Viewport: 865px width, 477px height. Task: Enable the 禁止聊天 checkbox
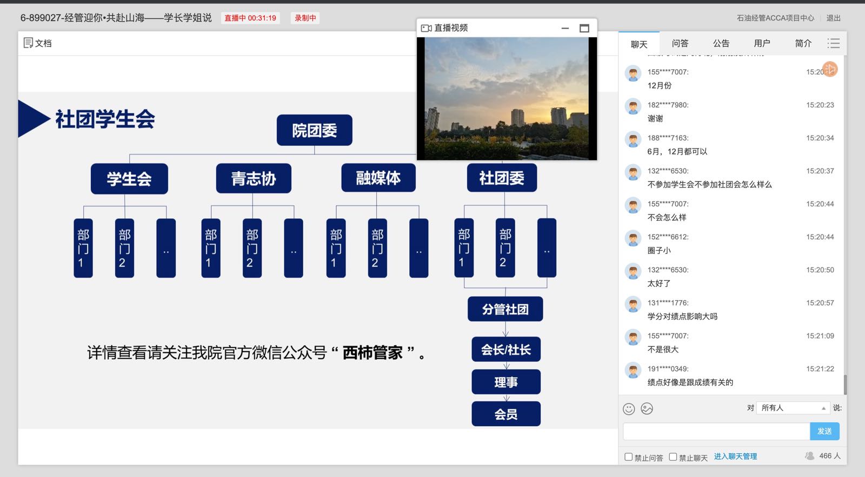[x=673, y=457]
